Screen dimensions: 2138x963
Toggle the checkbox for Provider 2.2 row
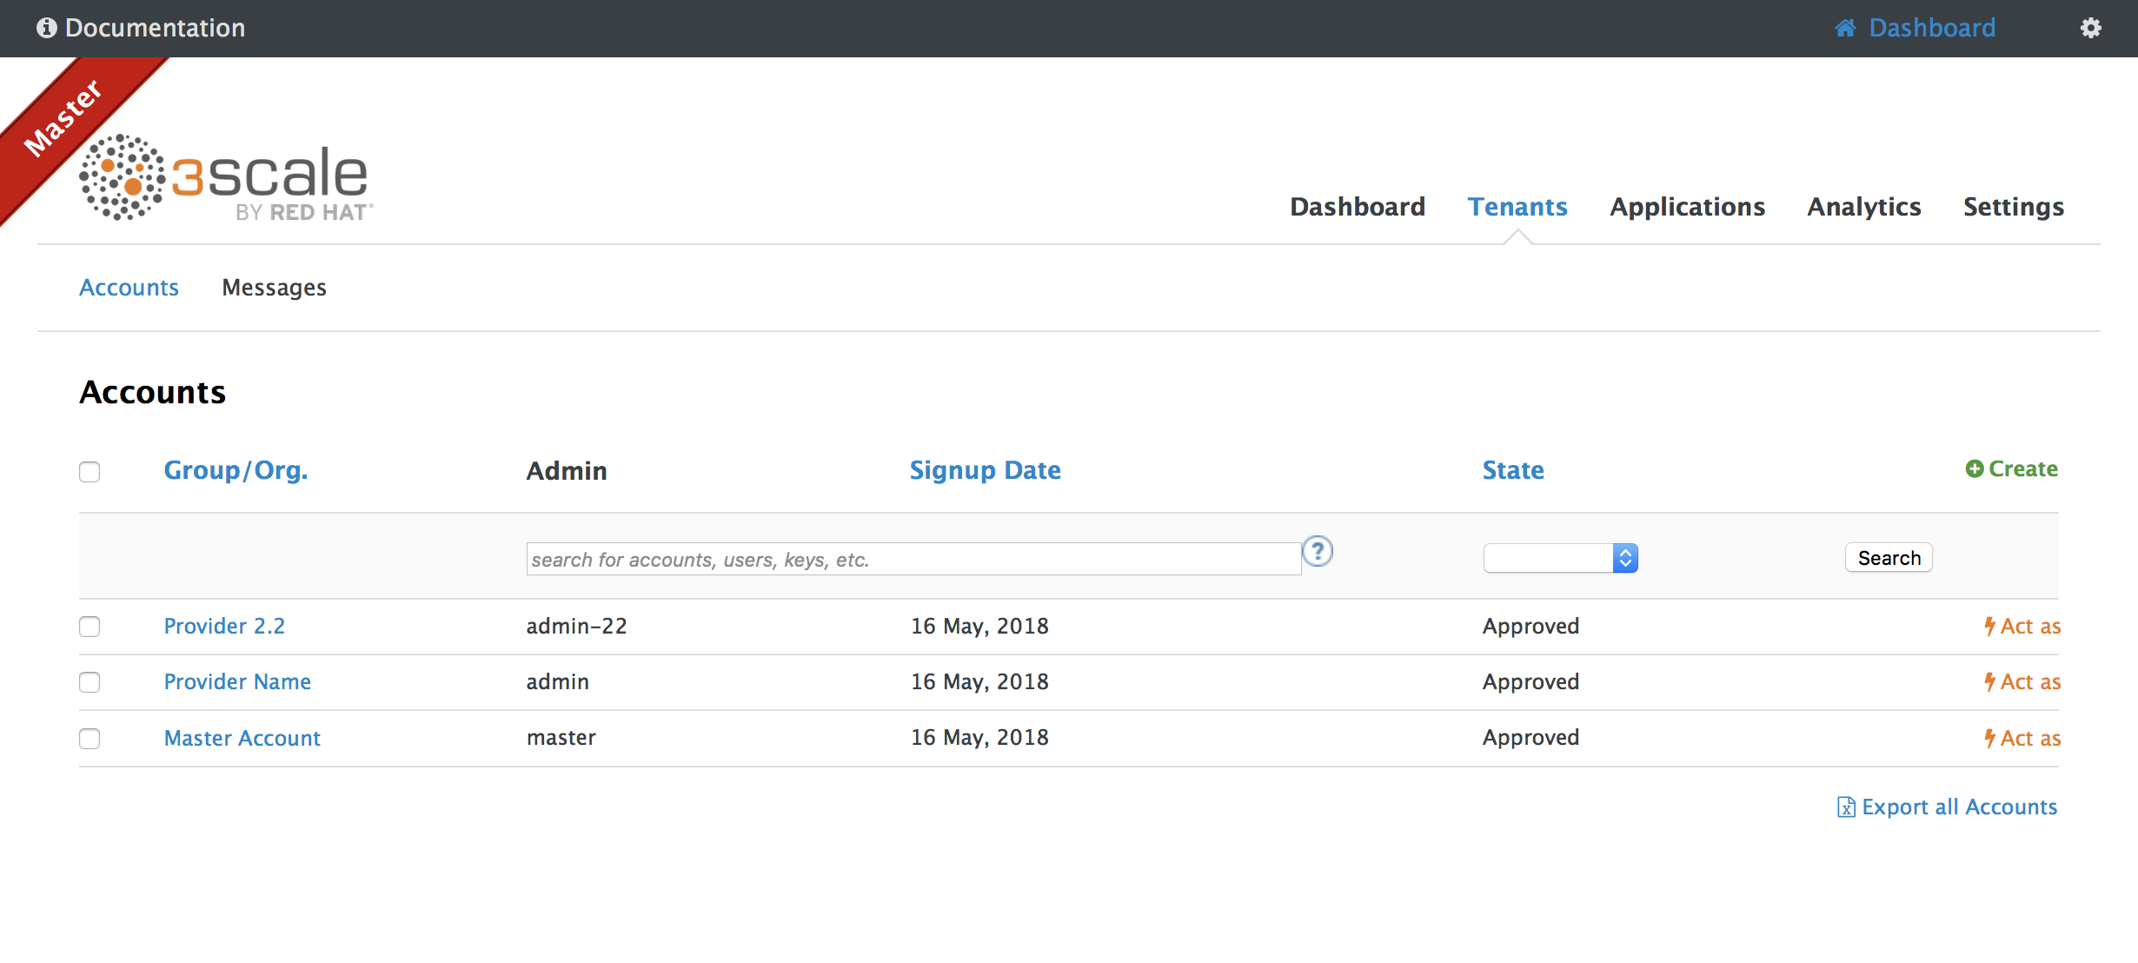[89, 625]
